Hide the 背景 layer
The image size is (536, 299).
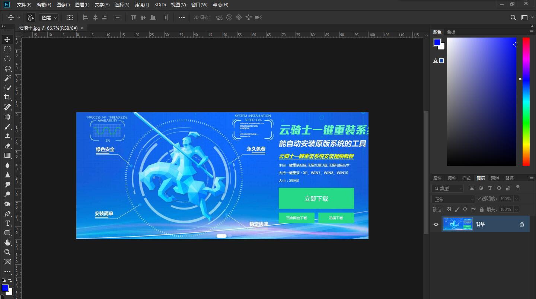tap(435, 224)
